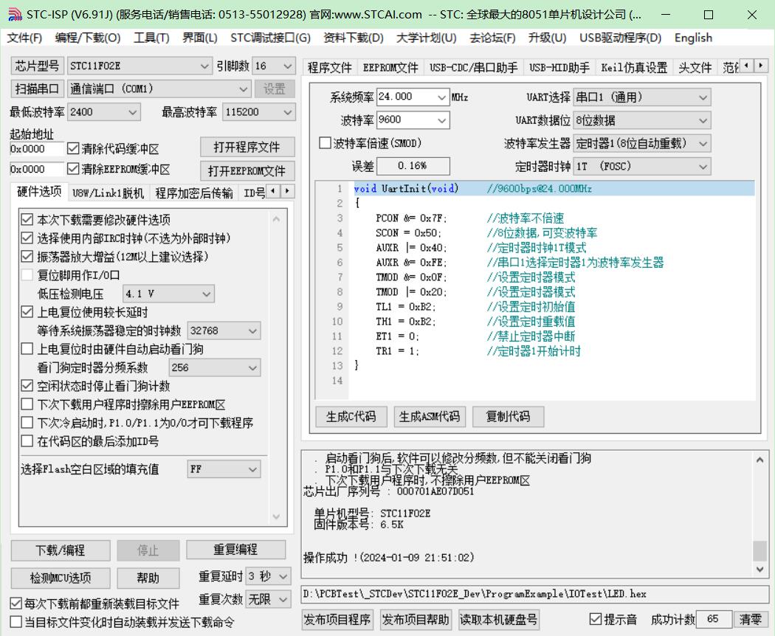Open the 重复延时 dropdown
The width and height of the screenshot is (775, 636).
tap(269, 576)
